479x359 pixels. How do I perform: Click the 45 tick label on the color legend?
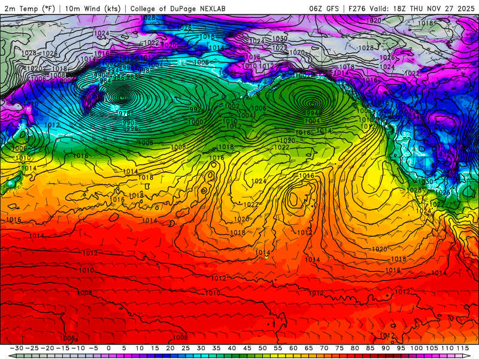click(247, 348)
